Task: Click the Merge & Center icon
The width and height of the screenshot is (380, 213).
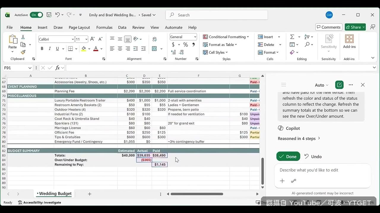Action: (x=154, y=49)
